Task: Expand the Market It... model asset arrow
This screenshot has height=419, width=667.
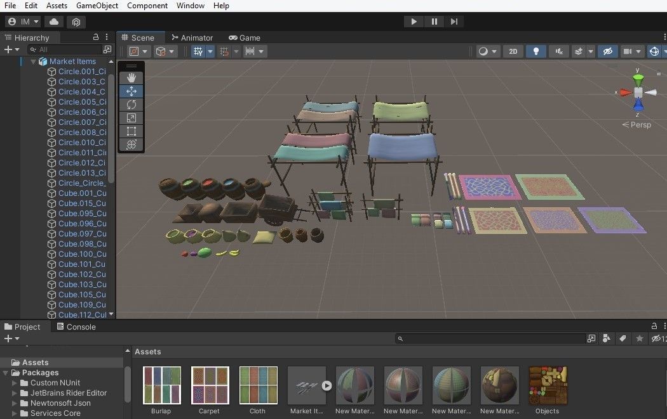Action: tap(327, 385)
